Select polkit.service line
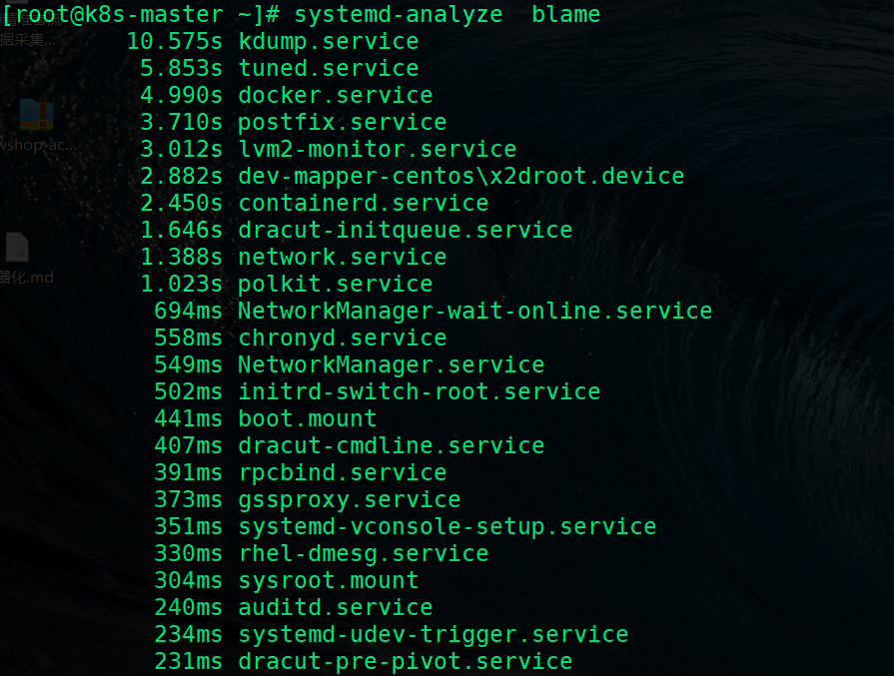The width and height of the screenshot is (894, 676). coord(287,285)
